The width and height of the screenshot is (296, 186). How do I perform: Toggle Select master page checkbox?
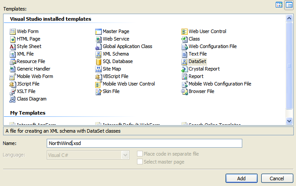(140, 162)
